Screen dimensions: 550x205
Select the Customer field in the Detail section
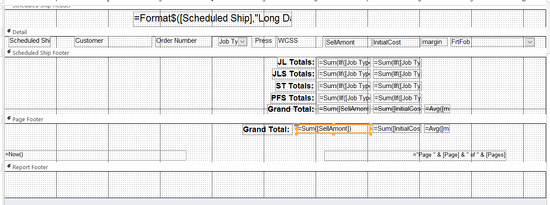(90, 41)
